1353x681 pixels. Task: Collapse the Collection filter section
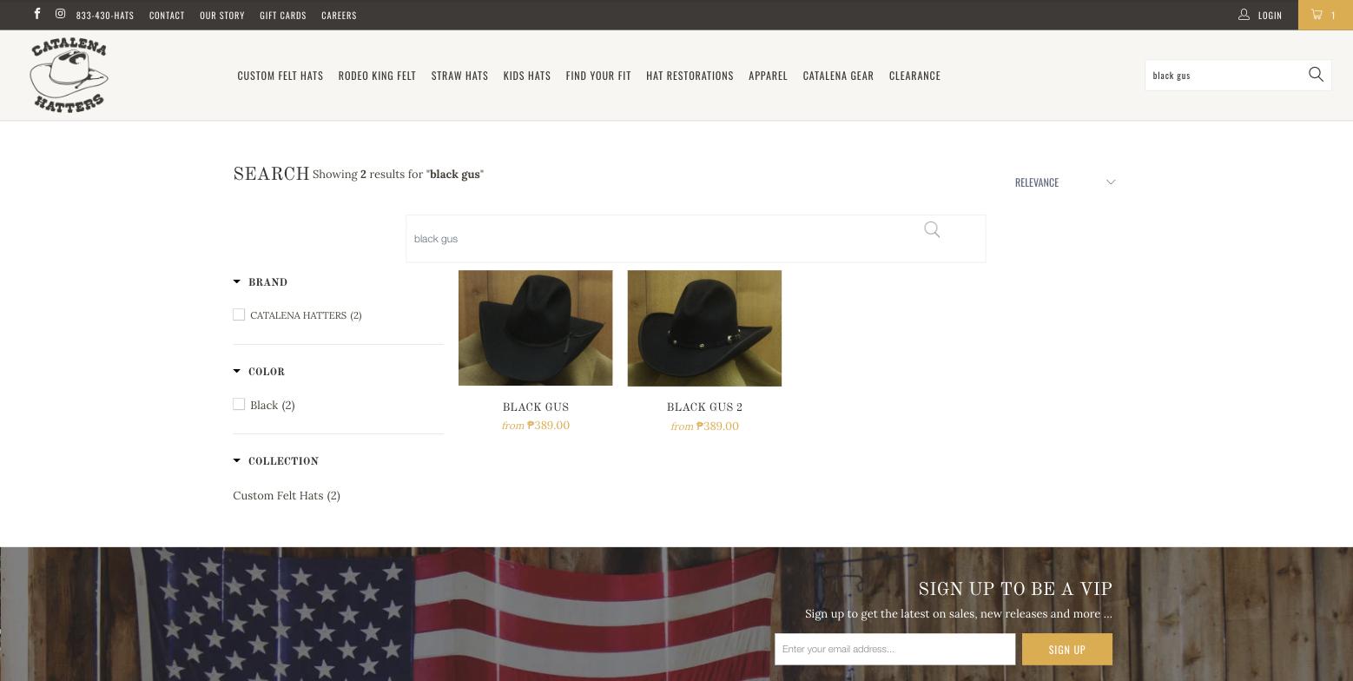point(276,461)
